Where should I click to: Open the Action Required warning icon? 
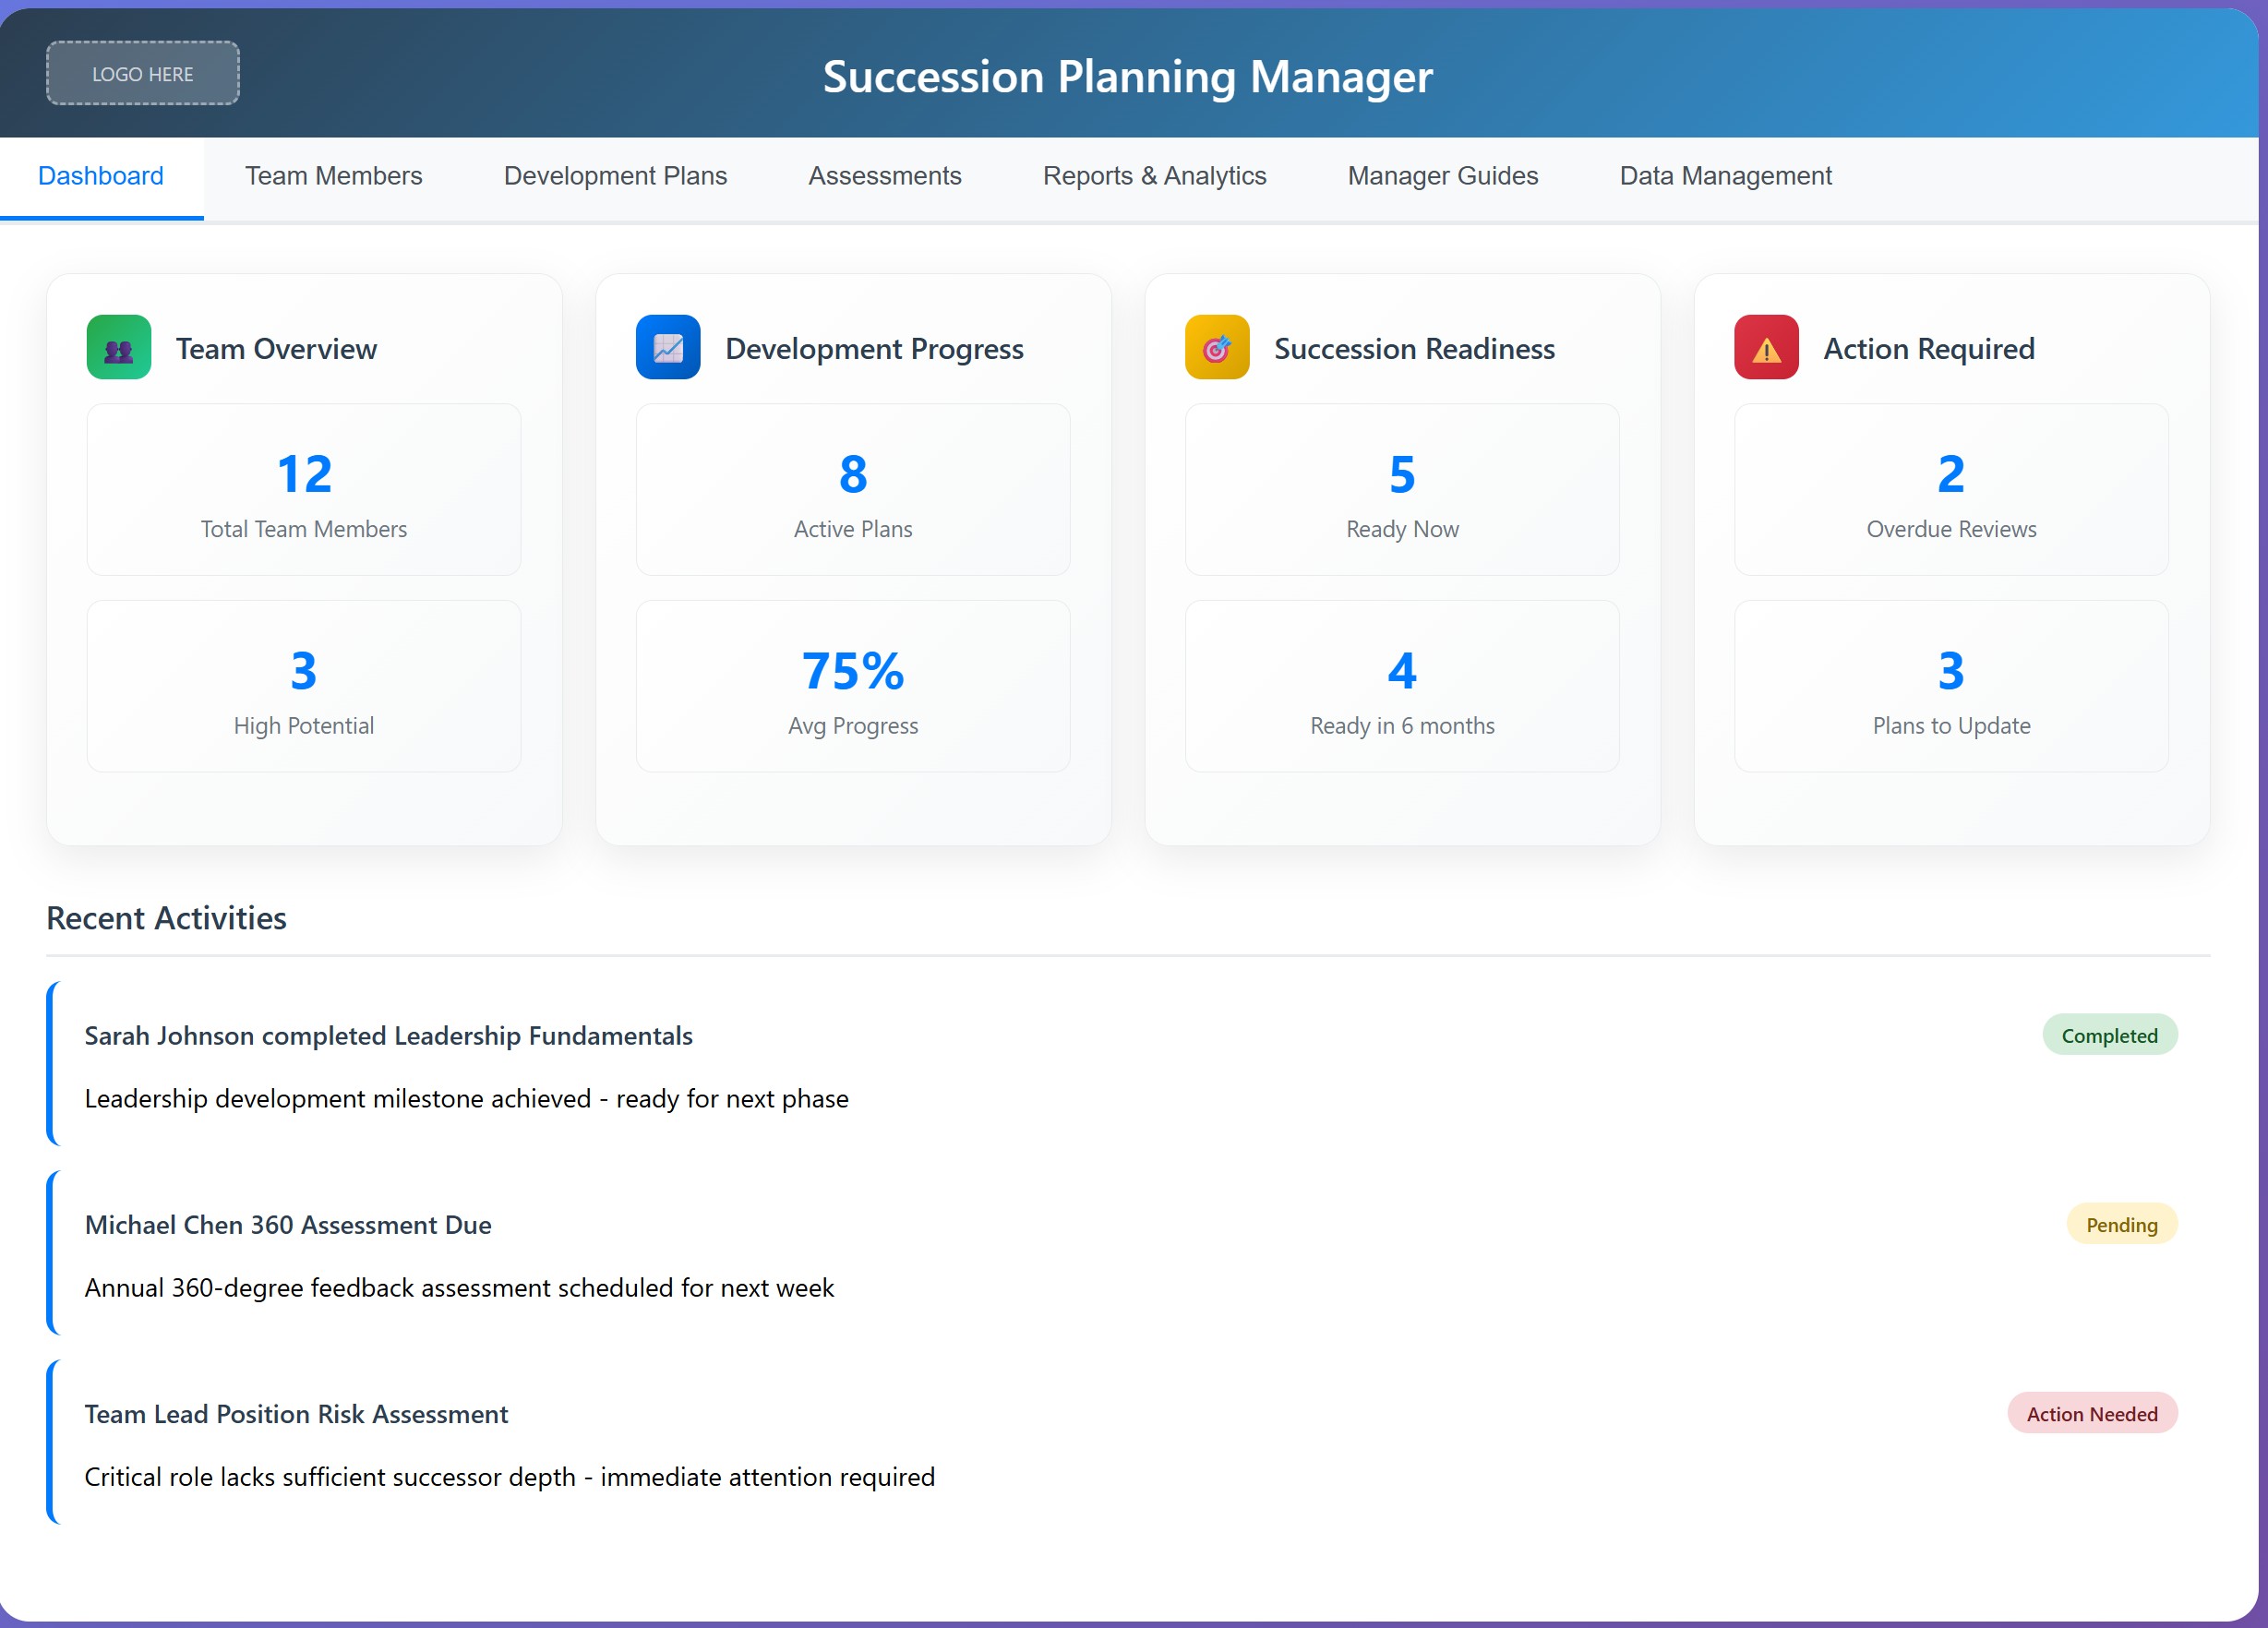tap(1764, 348)
